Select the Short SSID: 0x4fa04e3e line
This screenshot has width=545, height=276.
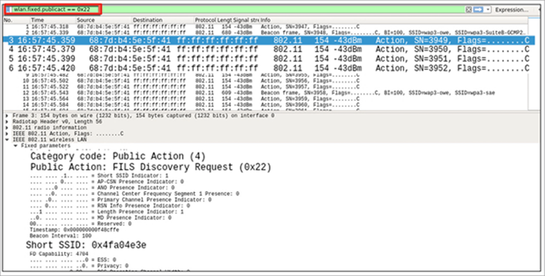tap(86, 245)
